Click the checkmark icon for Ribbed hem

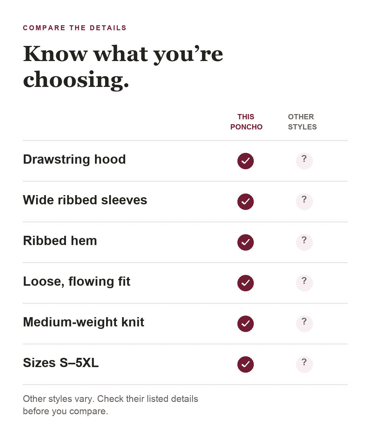click(x=245, y=242)
